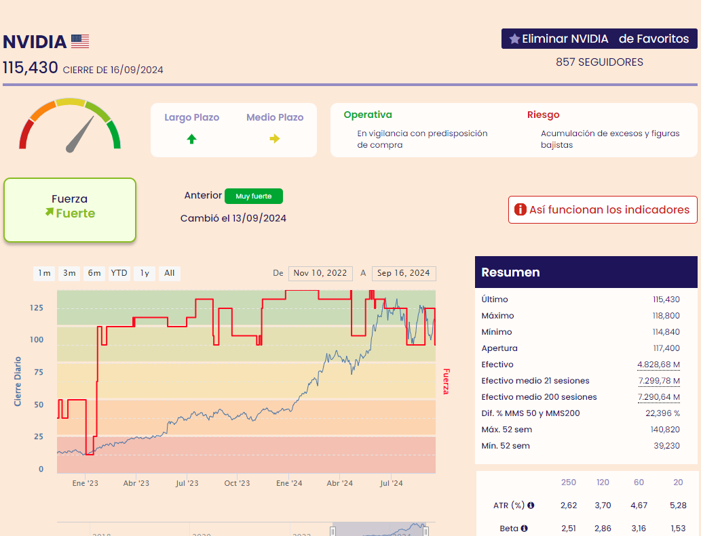
Task: Grab the right handle of chart navigator
Action: click(x=425, y=531)
